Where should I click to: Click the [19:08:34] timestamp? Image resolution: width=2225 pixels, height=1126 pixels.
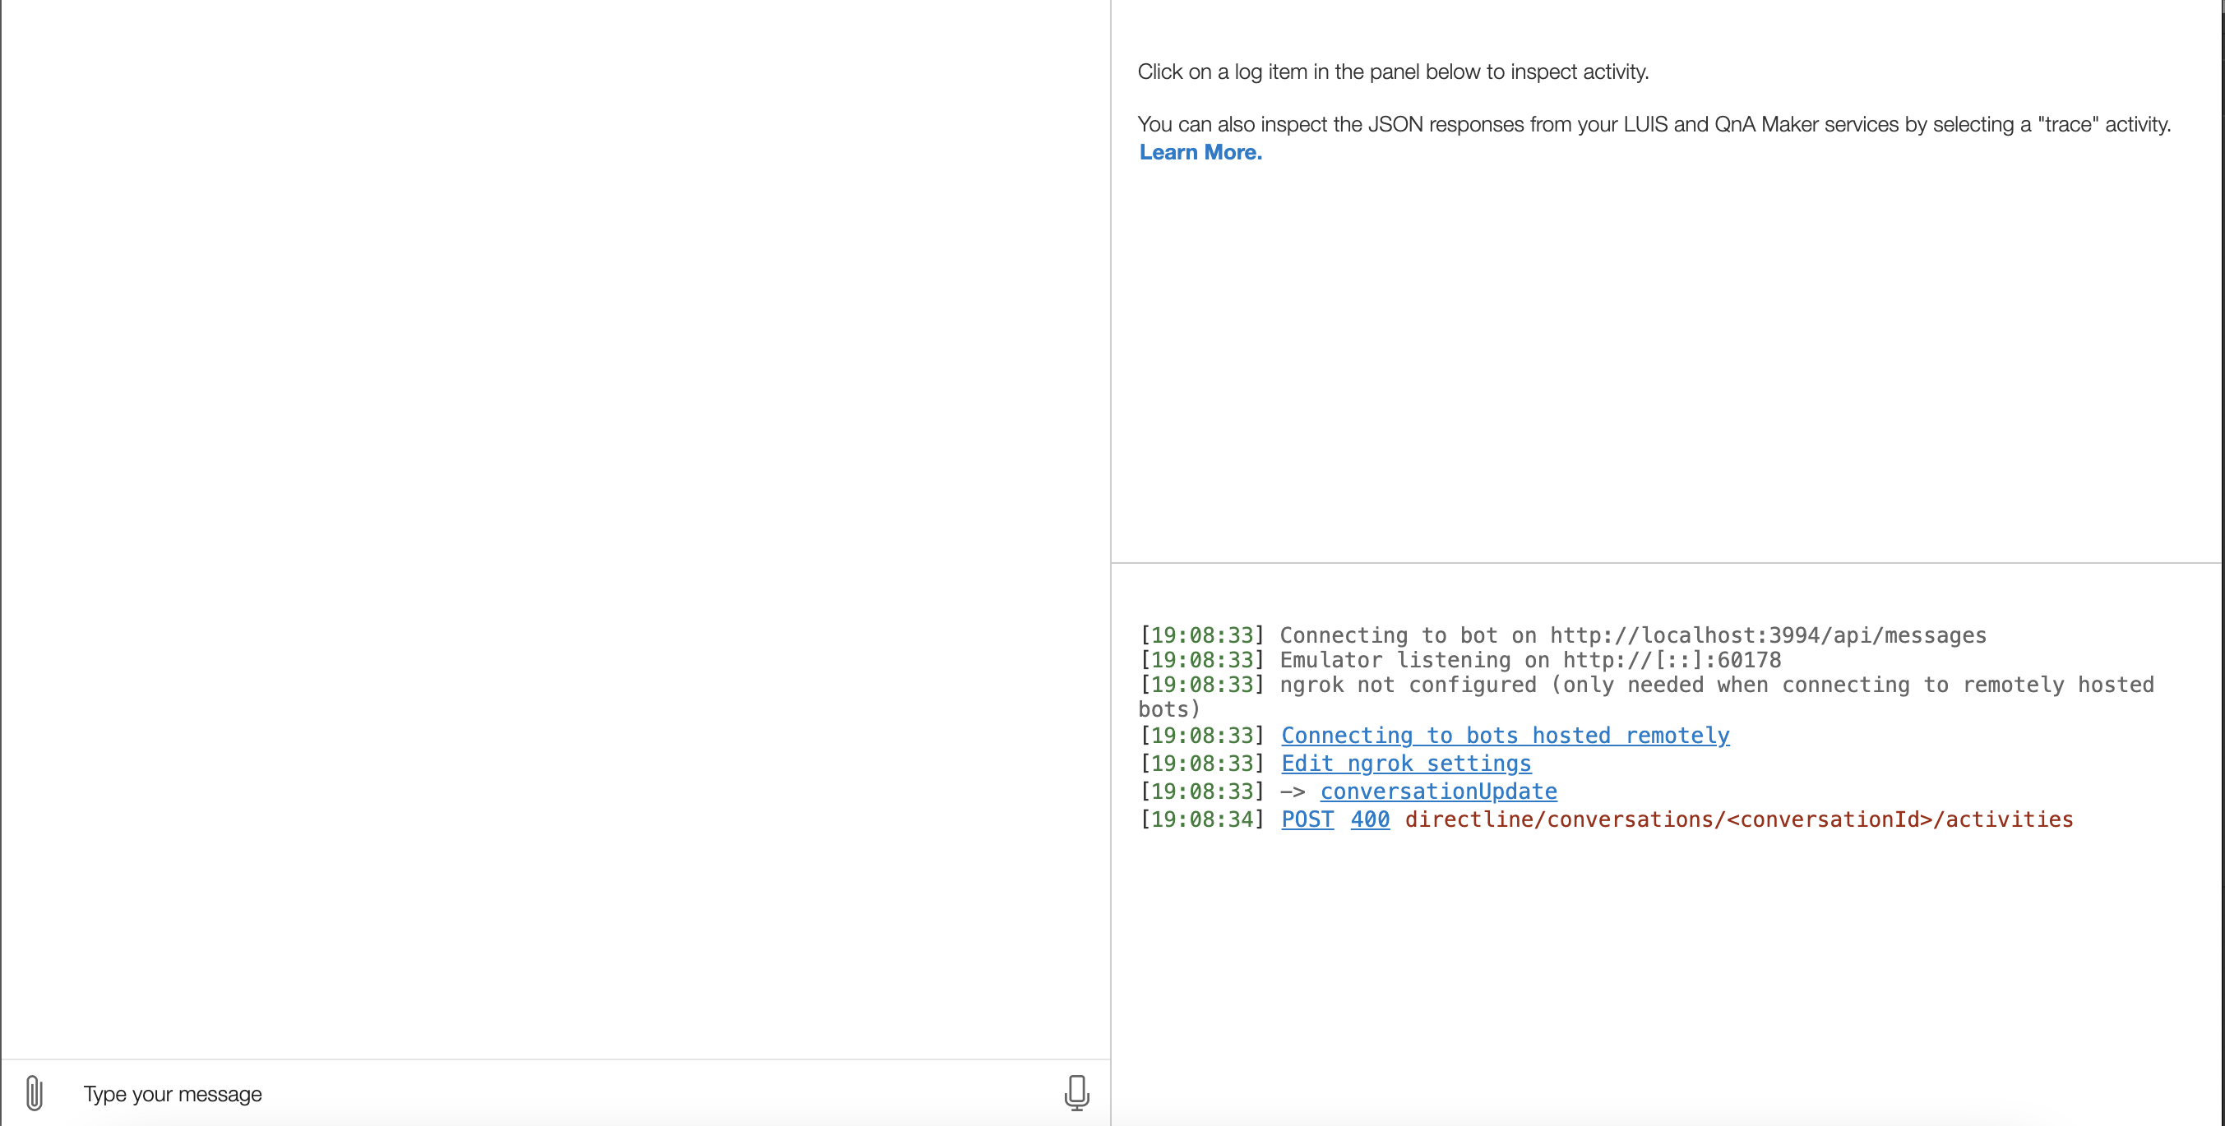point(1201,819)
